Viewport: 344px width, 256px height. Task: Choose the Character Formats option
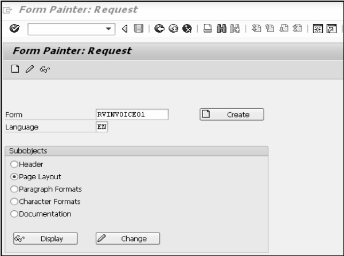tap(14, 202)
